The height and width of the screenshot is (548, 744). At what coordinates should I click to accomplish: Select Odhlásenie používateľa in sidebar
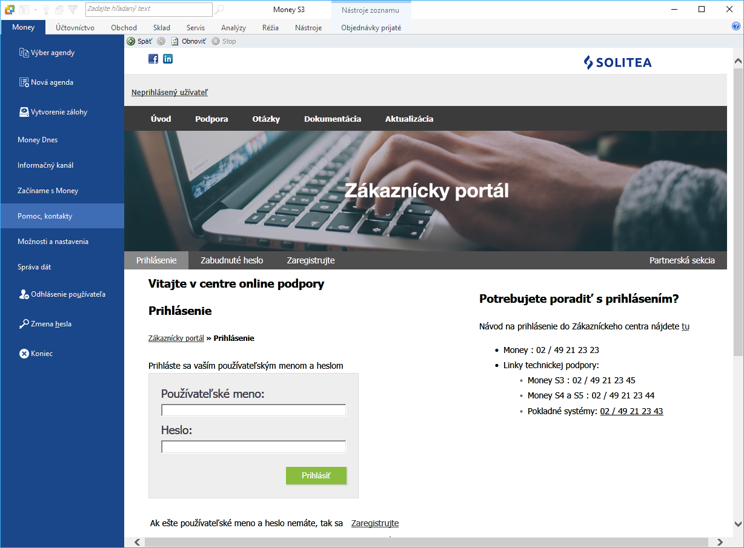point(62,294)
